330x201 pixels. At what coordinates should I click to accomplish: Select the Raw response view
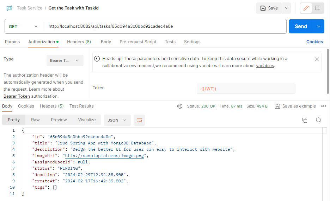[35, 120]
